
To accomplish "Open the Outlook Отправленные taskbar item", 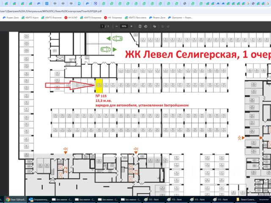I will pyautogui.click(x=39, y=200).
